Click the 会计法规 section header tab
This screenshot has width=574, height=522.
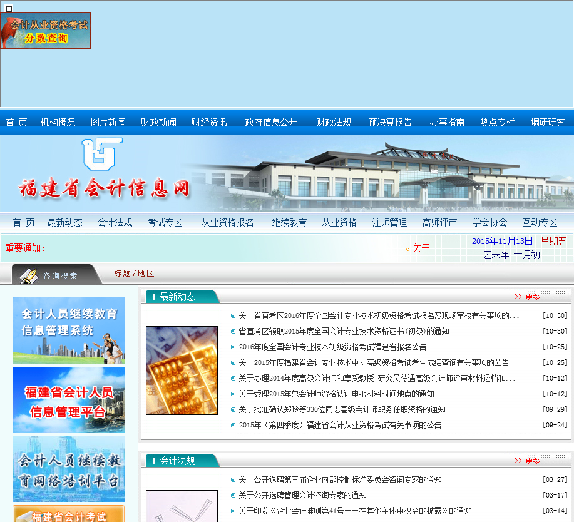coord(182,461)
